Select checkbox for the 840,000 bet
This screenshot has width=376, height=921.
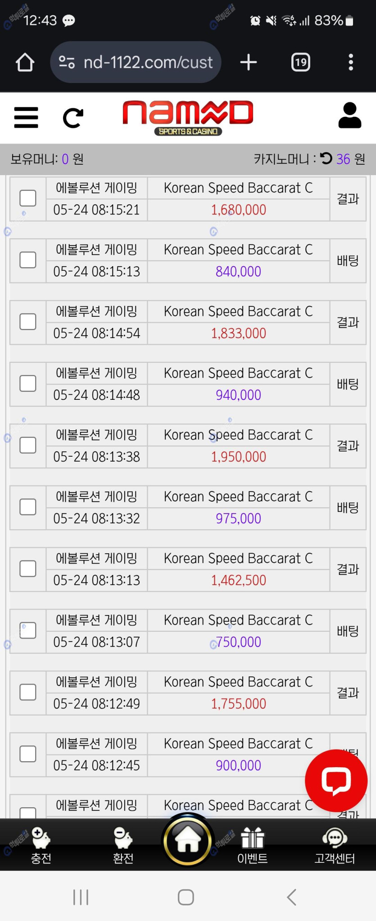pyautogui.click(x=28, y=260)
